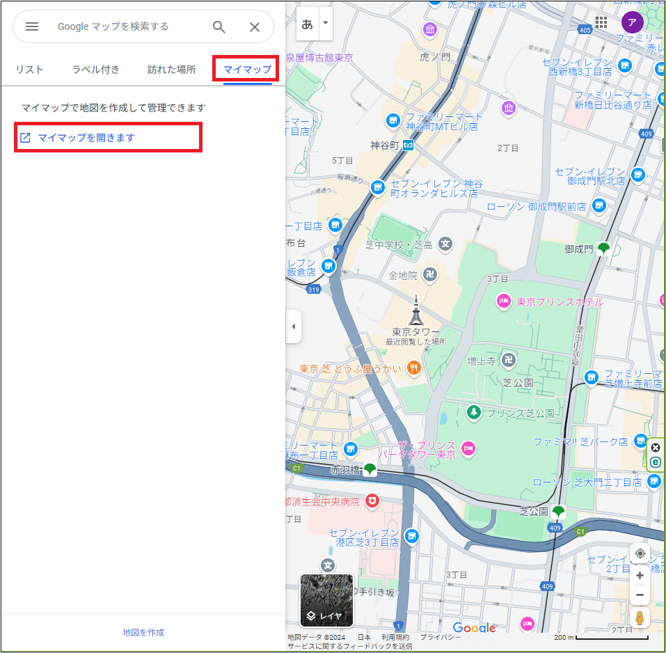The image size is (666, 653).
Task: Select the マイマップ tab
Action: pyautogui.click(x=247, y=69)
